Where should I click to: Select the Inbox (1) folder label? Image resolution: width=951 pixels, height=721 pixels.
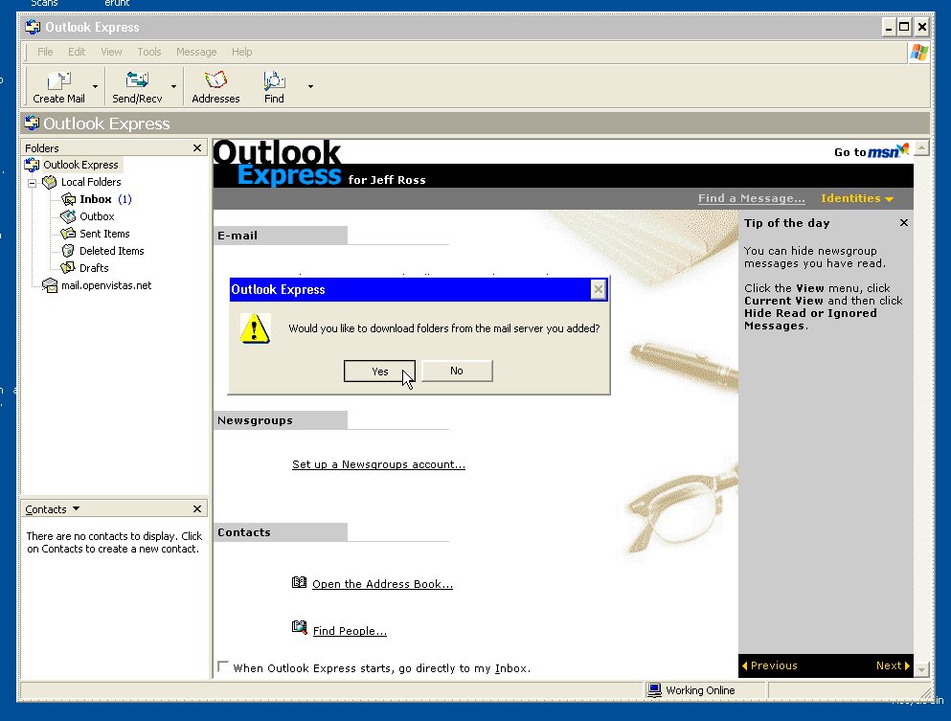[x=105, y=199]
